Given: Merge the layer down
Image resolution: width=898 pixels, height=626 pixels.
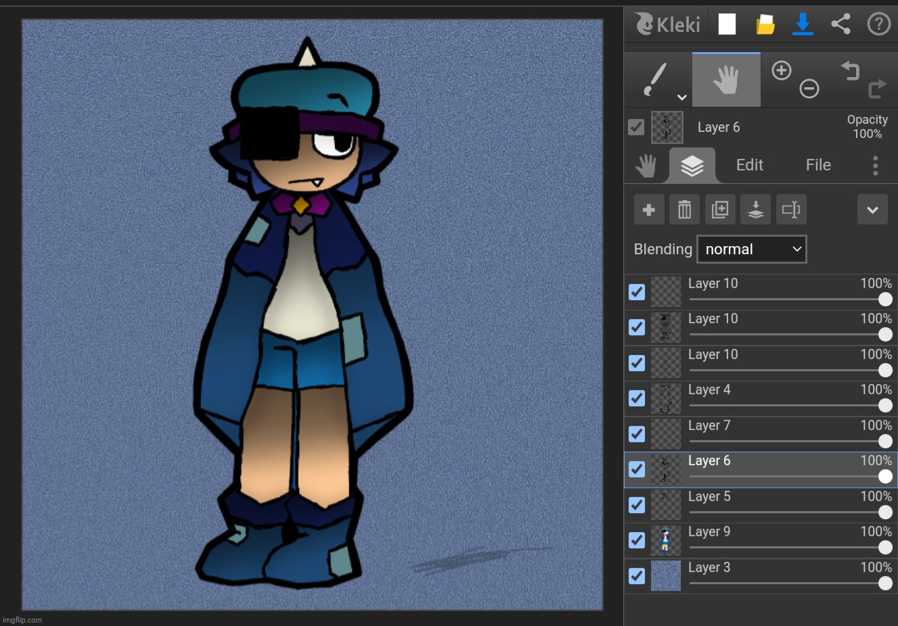Looking at the screenshot, I should click(x=755, y=210).
